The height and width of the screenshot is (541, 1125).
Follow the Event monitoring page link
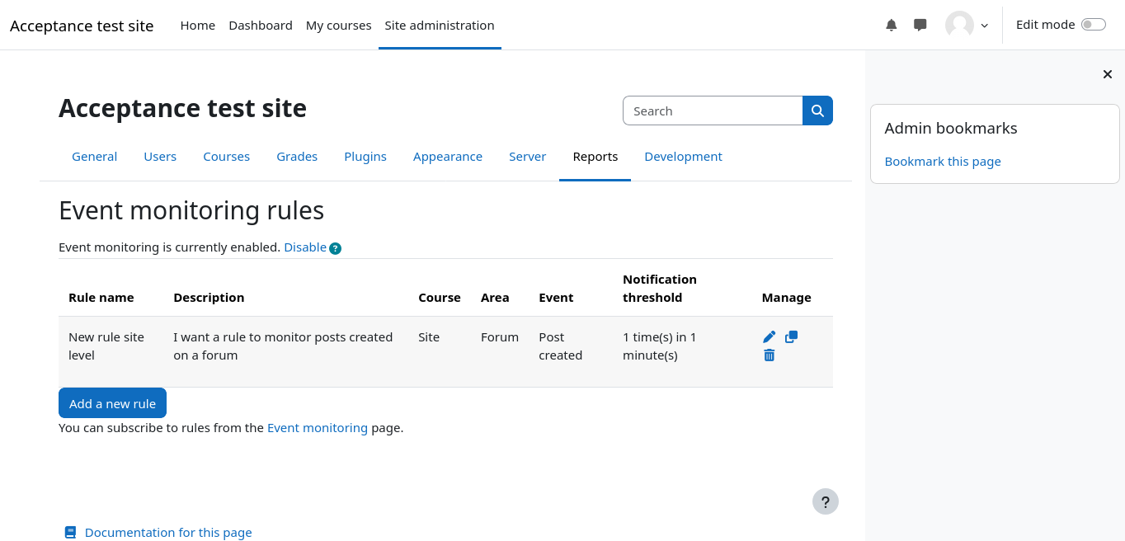pyautogui.click(x=318, y=428)
